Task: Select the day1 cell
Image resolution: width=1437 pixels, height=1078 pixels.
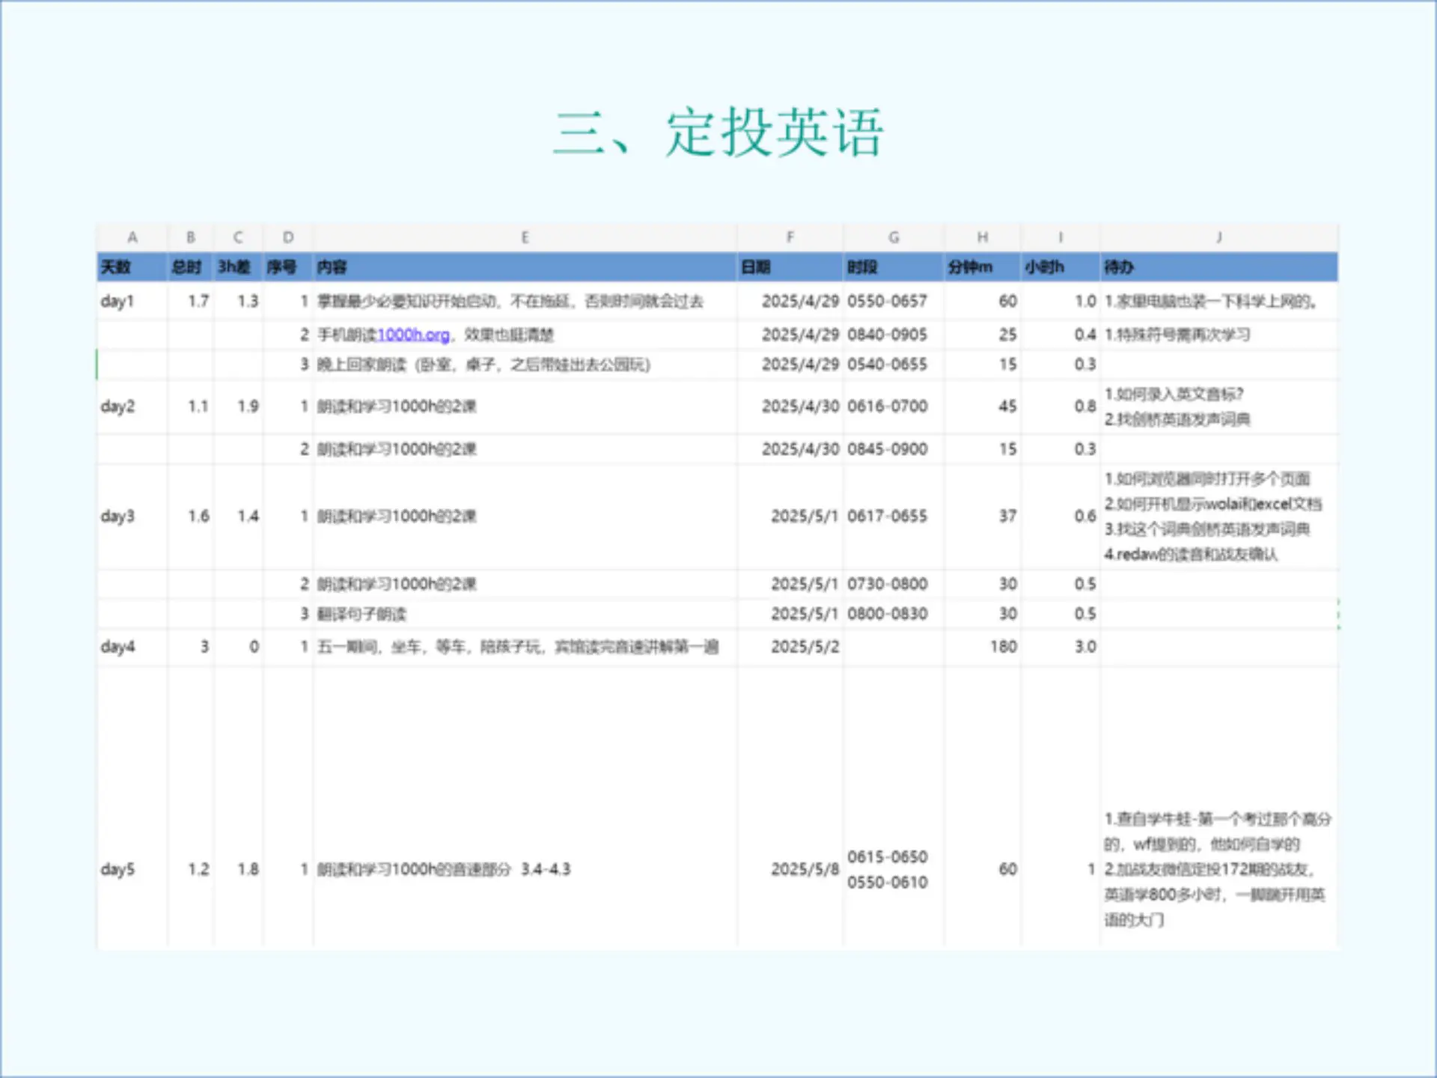Action: click(118, 301)
